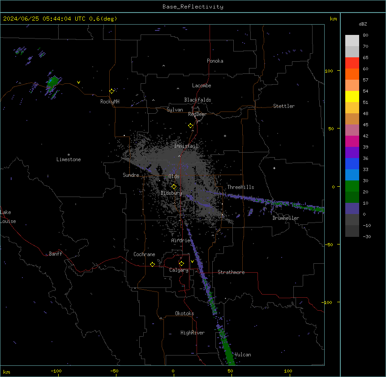Image resolution: width=386 pixels, height=377 pixels.
Task: Click the Blackfalds town label
Action: 197,100
